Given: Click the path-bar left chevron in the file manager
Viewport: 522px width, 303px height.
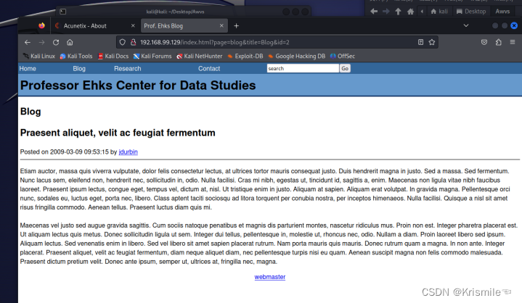Looking at the screenshot, I should coord(422,12).
